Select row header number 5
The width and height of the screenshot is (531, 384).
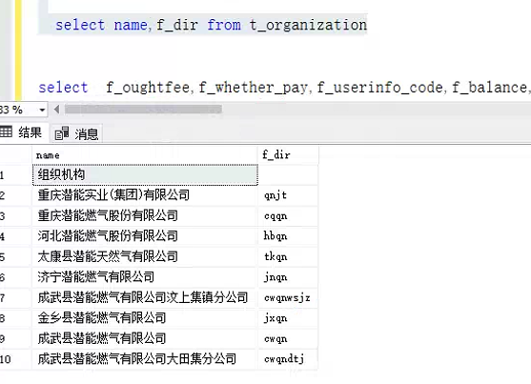tap(15, 257)
